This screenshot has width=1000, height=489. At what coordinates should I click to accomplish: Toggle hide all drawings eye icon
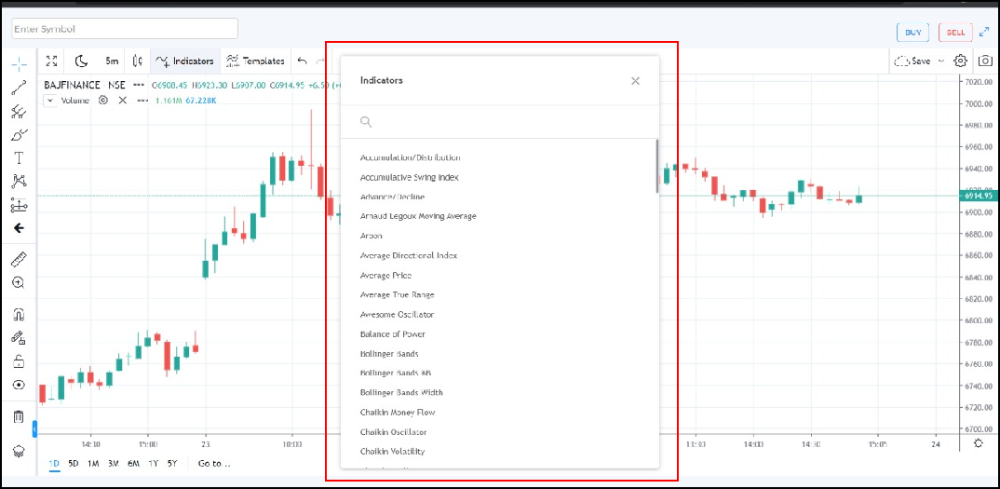click(x=19, y=385)
